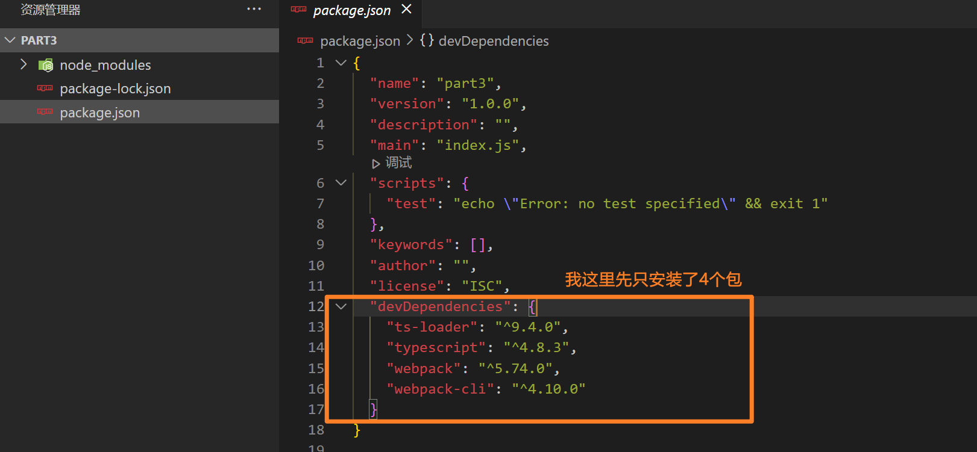Viewport: 977px width, 452px height.
Task: Select package.json in the file tree
Action: point(139,113)
